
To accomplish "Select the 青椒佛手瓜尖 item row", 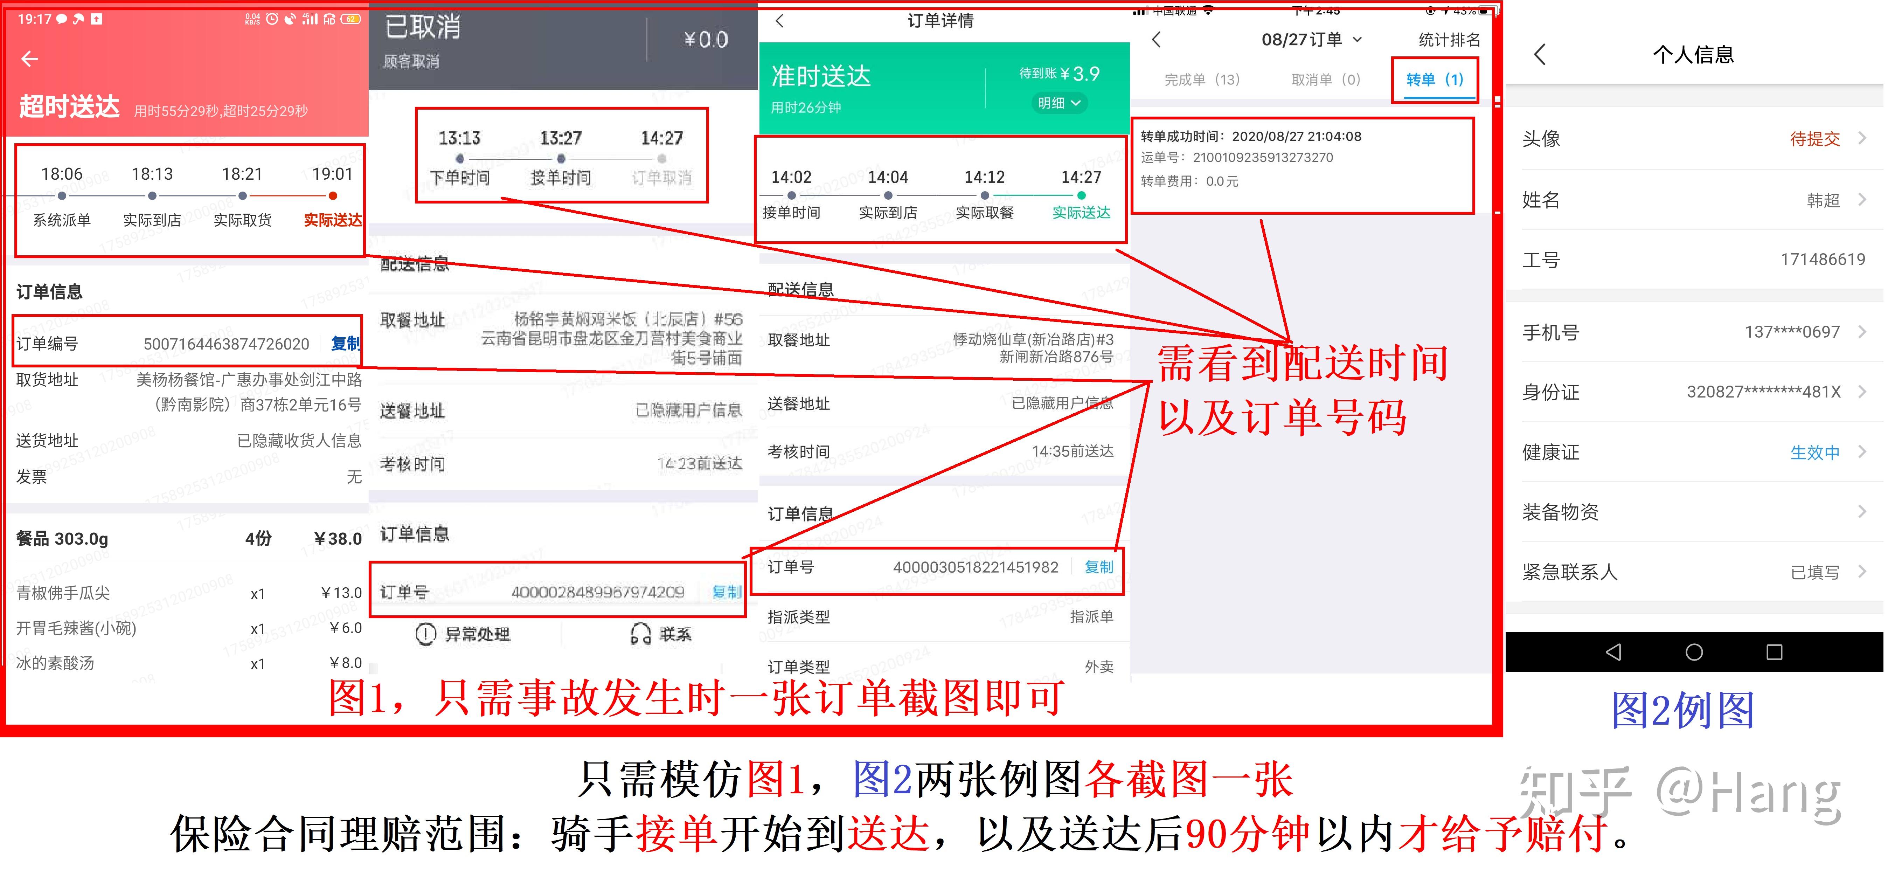I will 188,593.
